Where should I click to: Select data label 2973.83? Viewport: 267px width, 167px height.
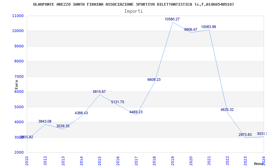pos(245,135)
